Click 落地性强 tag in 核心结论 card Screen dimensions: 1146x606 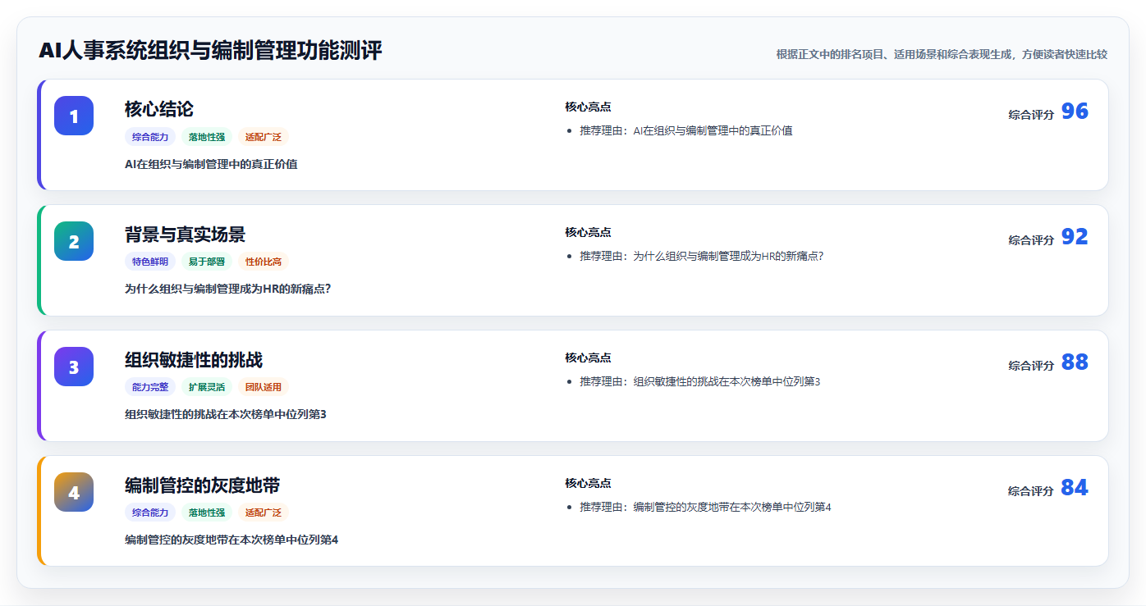point(207,137)
